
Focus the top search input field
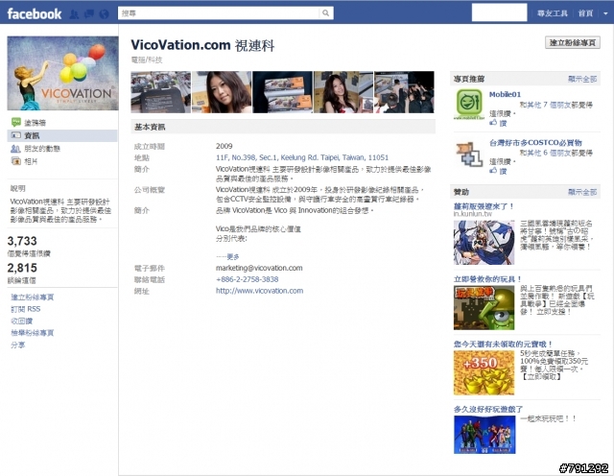pos(219,12)
